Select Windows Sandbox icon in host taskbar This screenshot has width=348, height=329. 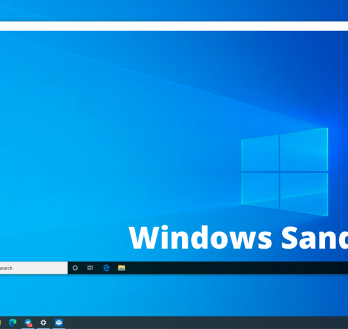click(x=59, y=322)
